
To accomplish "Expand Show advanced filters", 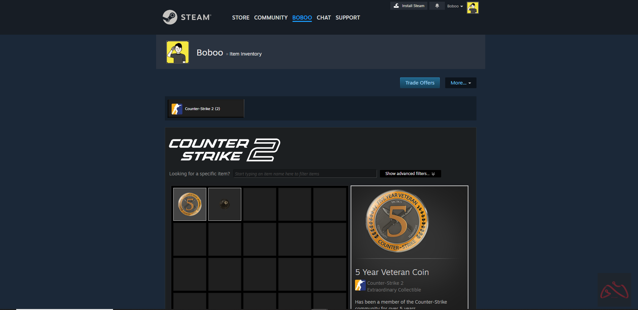I will pos(410,174).
